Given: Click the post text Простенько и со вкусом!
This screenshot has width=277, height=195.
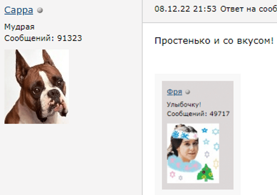Looking at the screenshot, I should click(214, 41).
